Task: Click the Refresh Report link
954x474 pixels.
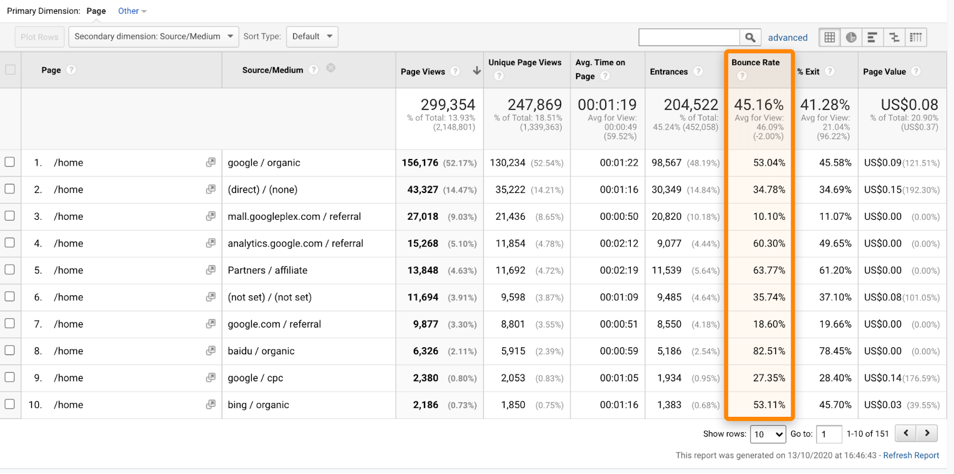Action: point(911,456)
